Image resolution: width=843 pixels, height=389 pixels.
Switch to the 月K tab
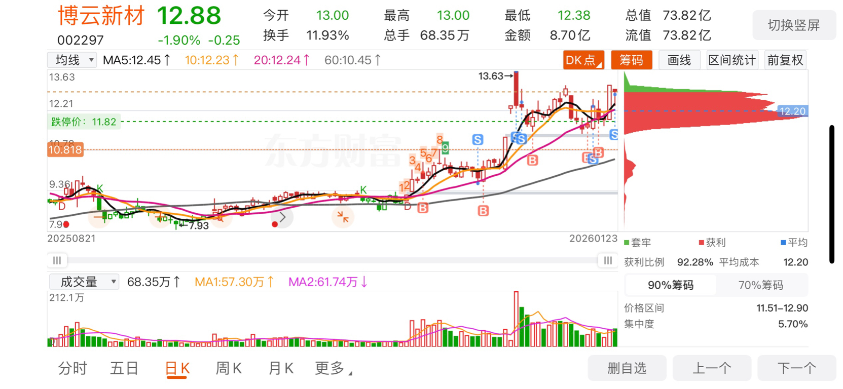281,368
